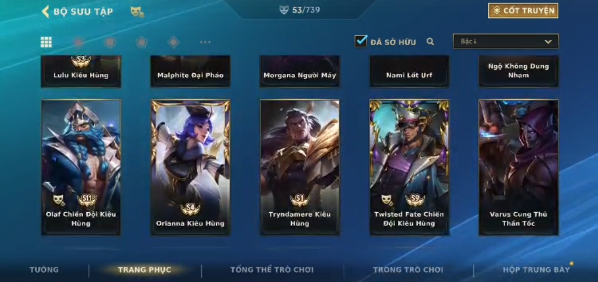Image resolution: width=598 pixels, height=282 pixels.
Task: Open the three-dots more filters icon
Action: [205, 42]
